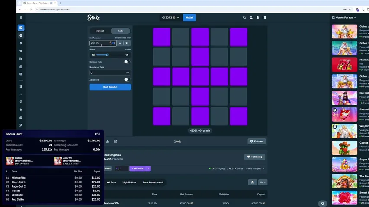The width and height of the screenshot is (369, 207).
Task: Click the Dead or a Wild bet row
Action: click(x=185, y=203)
